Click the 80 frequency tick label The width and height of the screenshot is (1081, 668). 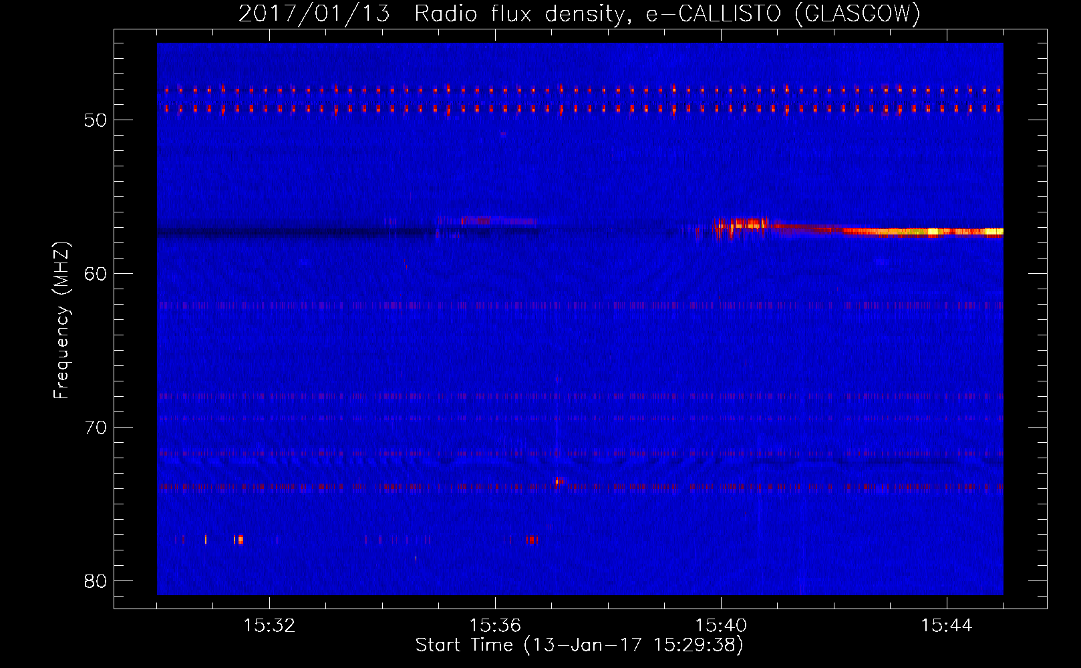click(x=96, y=581)
